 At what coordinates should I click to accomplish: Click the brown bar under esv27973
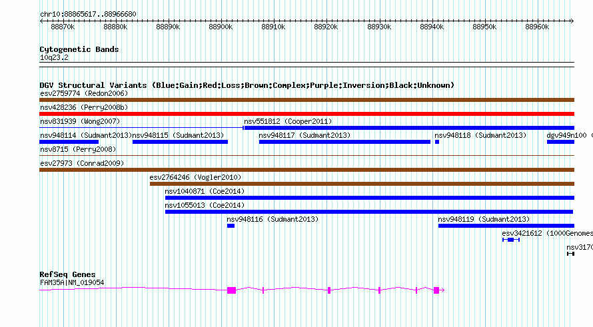306,170
